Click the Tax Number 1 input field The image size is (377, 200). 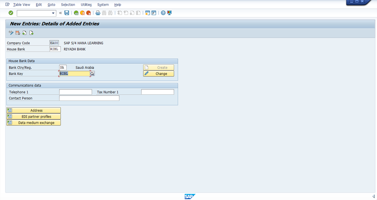[157, 92]
